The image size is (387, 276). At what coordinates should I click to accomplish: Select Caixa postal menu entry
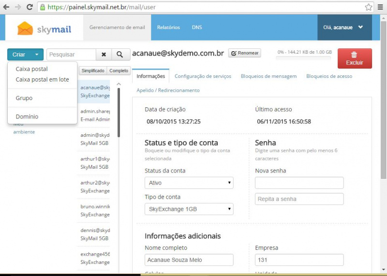tap(32, 69)
